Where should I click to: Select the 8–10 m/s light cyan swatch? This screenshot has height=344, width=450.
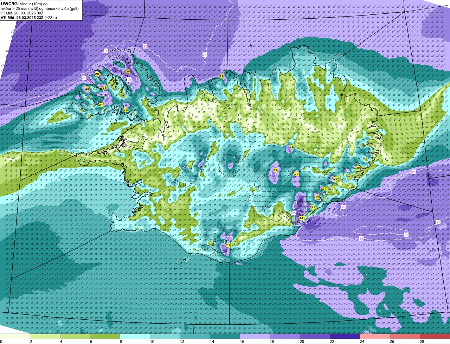[x=135, y=337]
